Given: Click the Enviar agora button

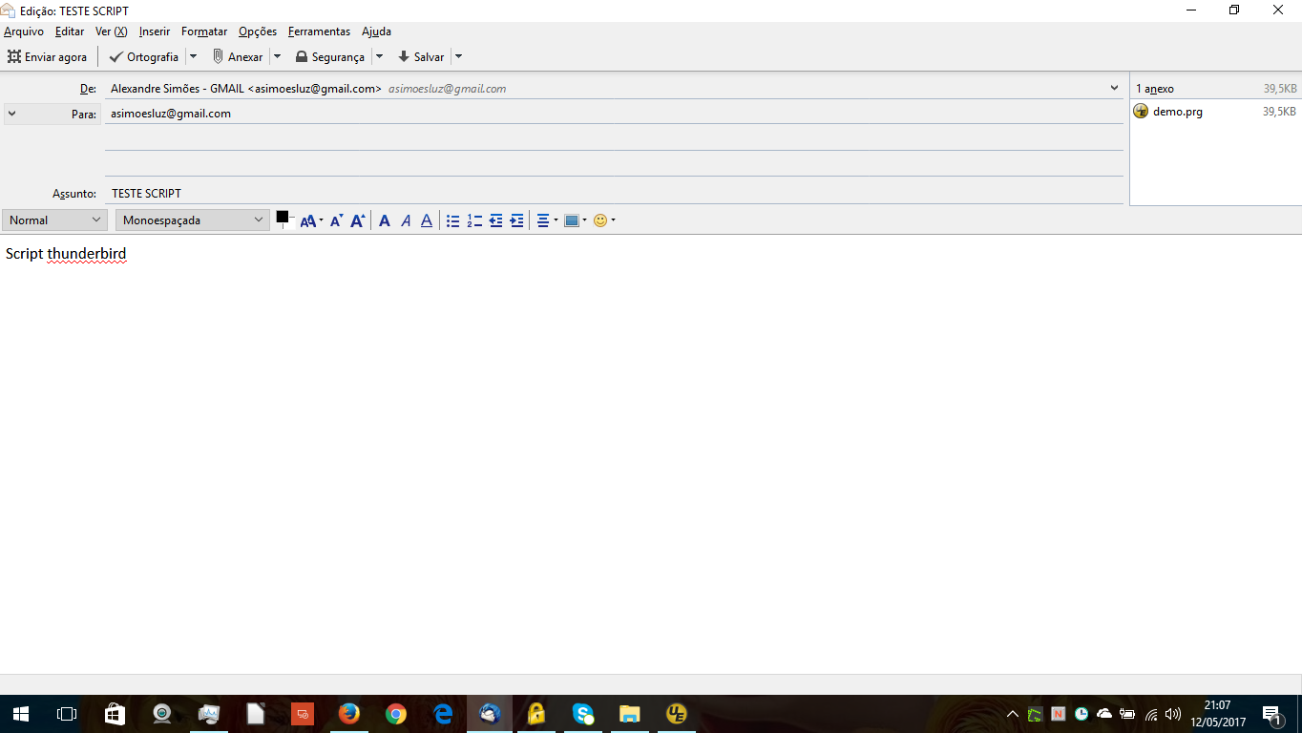Looking at the screenshot, I should [x=47, y=56].
